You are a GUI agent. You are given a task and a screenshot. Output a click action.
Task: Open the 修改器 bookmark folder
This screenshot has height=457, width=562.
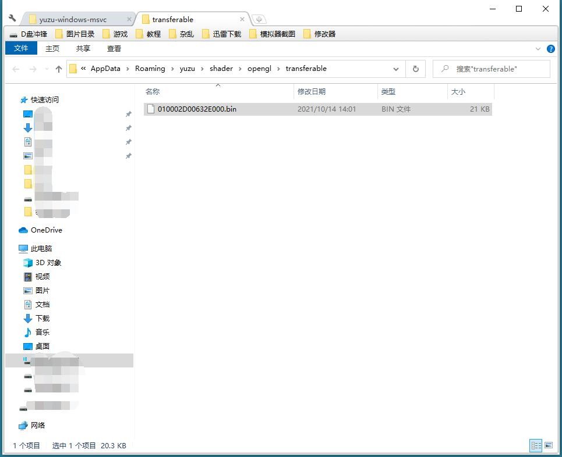(x=320, y=34)
